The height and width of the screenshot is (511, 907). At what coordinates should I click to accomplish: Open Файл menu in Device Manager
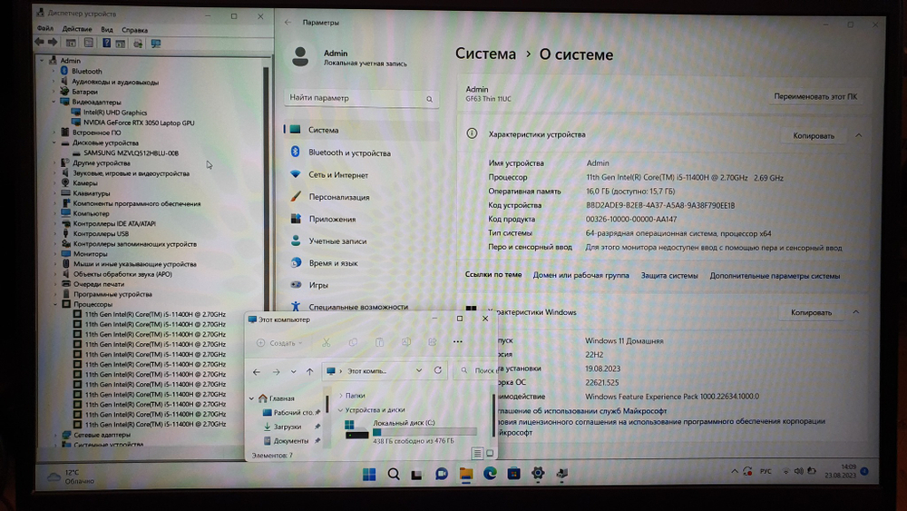click(45, 28)
